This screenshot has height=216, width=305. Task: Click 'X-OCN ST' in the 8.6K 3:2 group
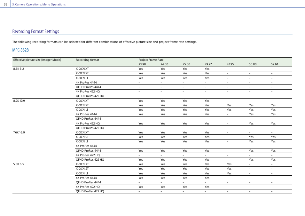point(82,73)
